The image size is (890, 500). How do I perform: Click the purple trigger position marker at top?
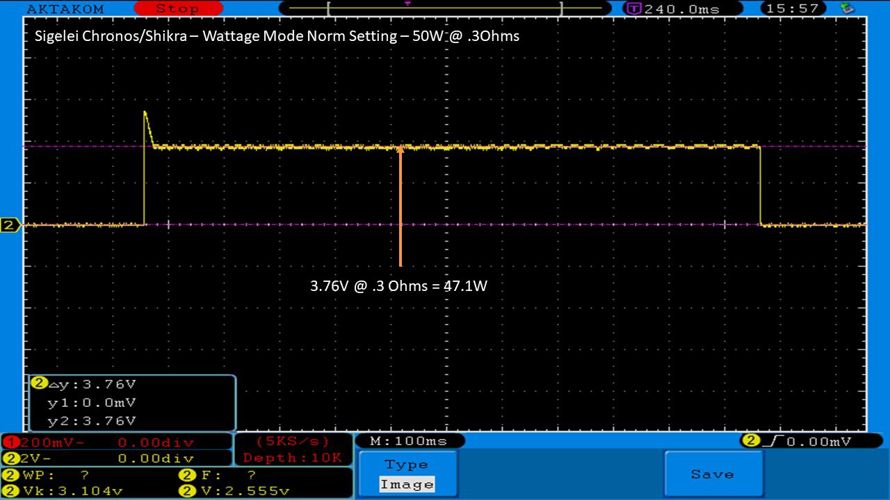tap(407, 3)
